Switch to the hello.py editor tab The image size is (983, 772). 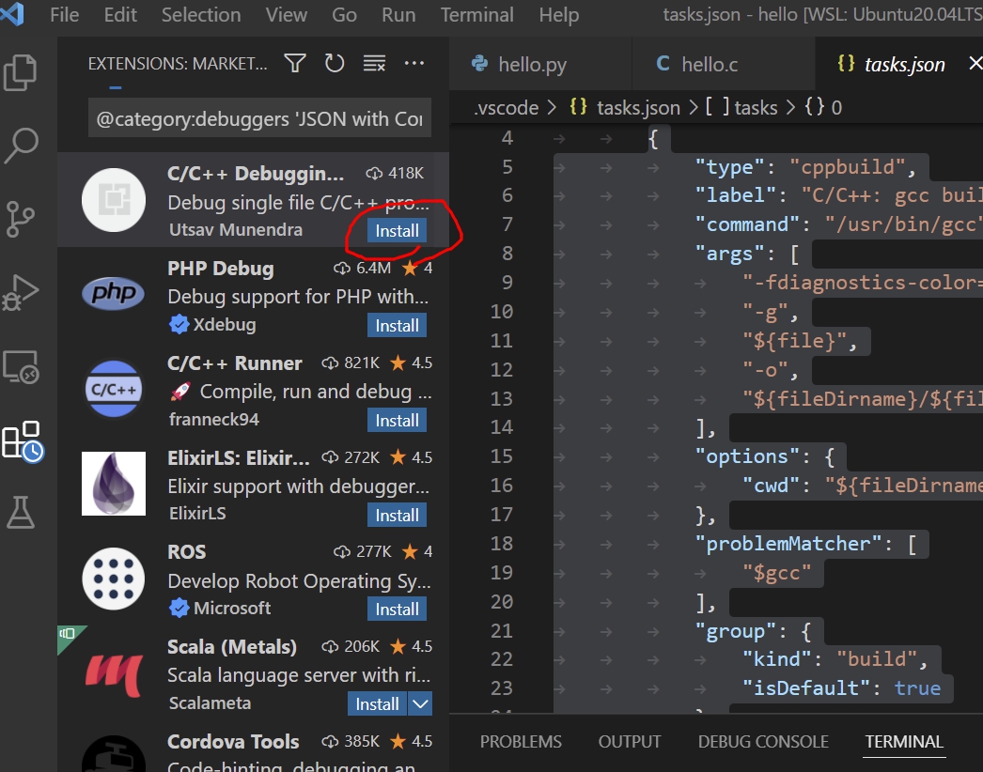coord(540,64)
